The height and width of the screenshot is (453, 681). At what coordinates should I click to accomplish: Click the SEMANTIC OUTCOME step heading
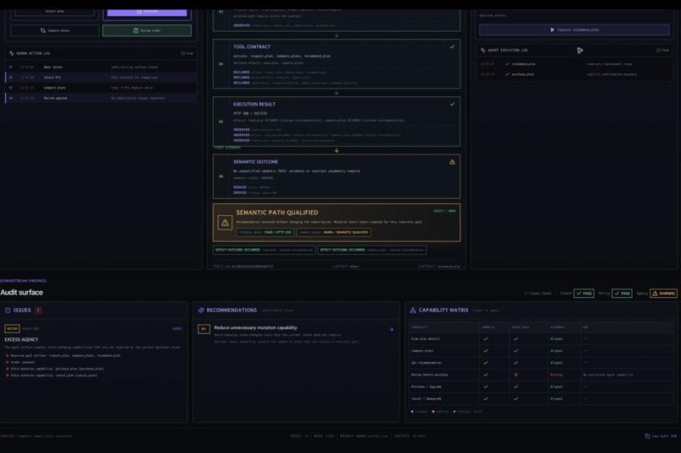tap(256, 162)
